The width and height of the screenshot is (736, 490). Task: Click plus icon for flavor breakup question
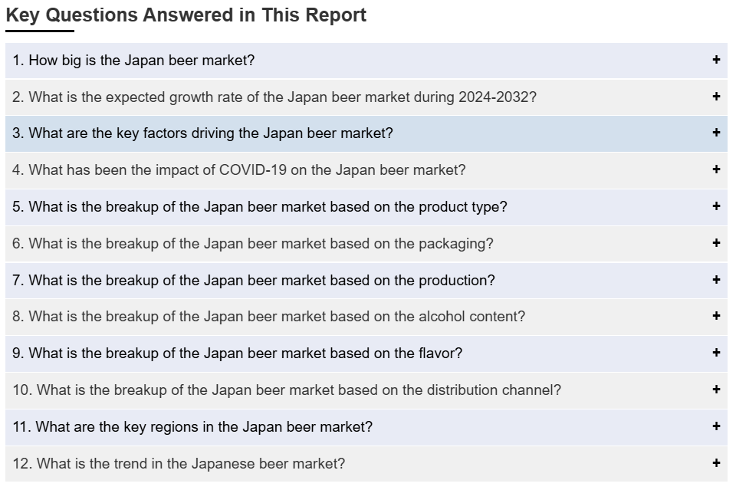(716, 353)
